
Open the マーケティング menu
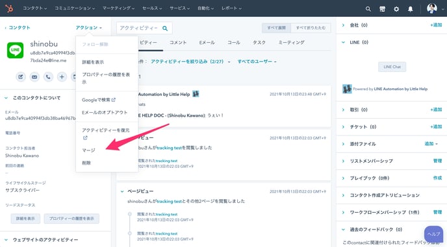[x=118, y=8]
